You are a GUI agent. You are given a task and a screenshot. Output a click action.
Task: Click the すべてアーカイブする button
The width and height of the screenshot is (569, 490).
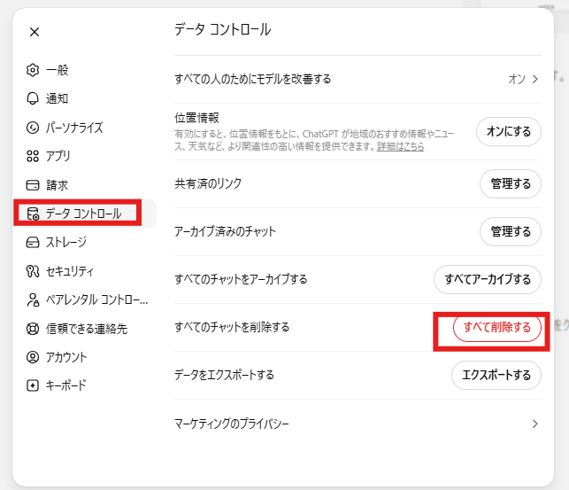(488, 279)
